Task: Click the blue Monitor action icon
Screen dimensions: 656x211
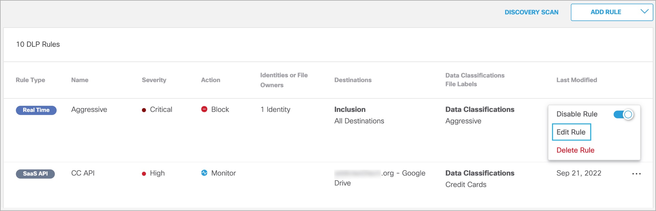Action: 204,173
